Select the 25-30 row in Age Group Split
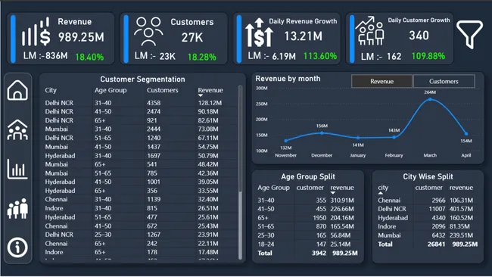This screenshot has height=277, width=492. click(x=307, y=235)
